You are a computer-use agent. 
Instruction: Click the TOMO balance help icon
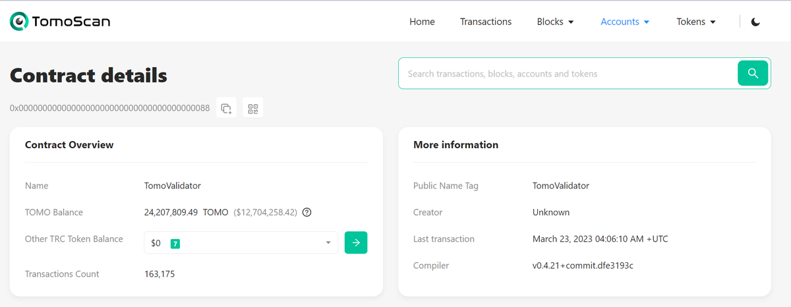coord(307,212)
